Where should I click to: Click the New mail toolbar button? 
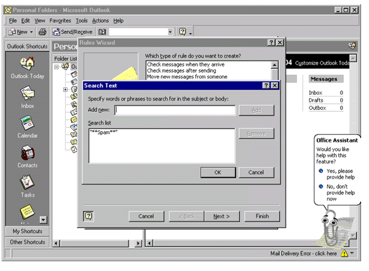pyautogui.click(x=18, y=32)
